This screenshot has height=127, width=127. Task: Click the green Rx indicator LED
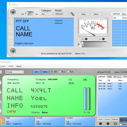[x=86, y=39]
